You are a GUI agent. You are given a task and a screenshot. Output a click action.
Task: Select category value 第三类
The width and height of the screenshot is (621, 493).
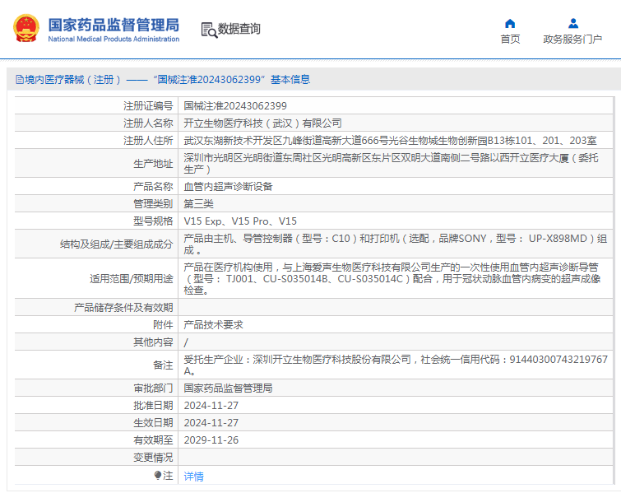click(198, 203)
